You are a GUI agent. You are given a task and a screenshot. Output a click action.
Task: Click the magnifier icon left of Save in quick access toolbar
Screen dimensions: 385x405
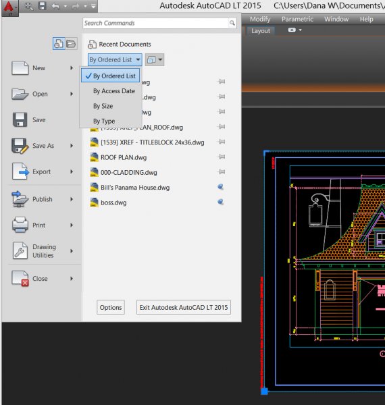pos(29,5)
